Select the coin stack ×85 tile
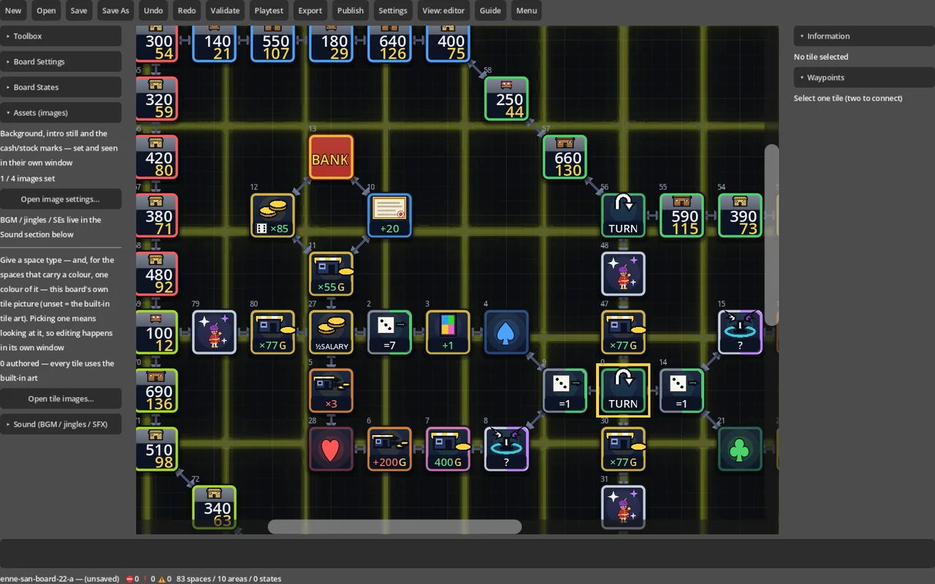 [272, 215]
